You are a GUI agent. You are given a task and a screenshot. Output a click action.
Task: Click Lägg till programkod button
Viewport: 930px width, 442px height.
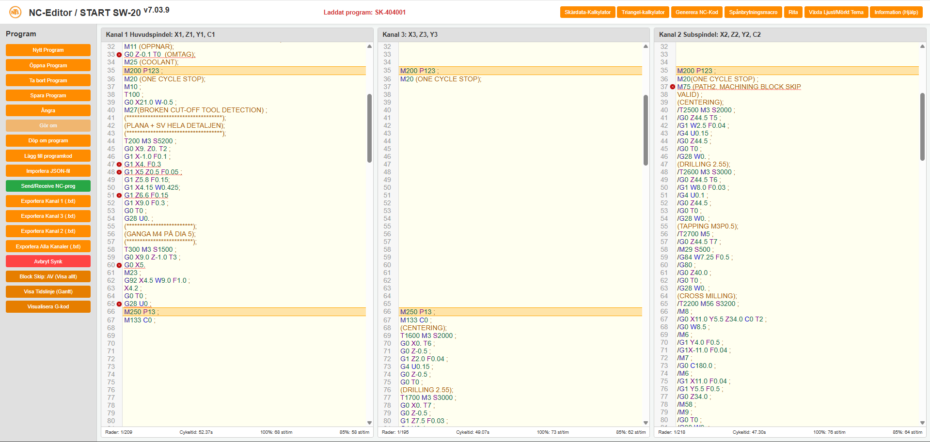coord(48,156)
